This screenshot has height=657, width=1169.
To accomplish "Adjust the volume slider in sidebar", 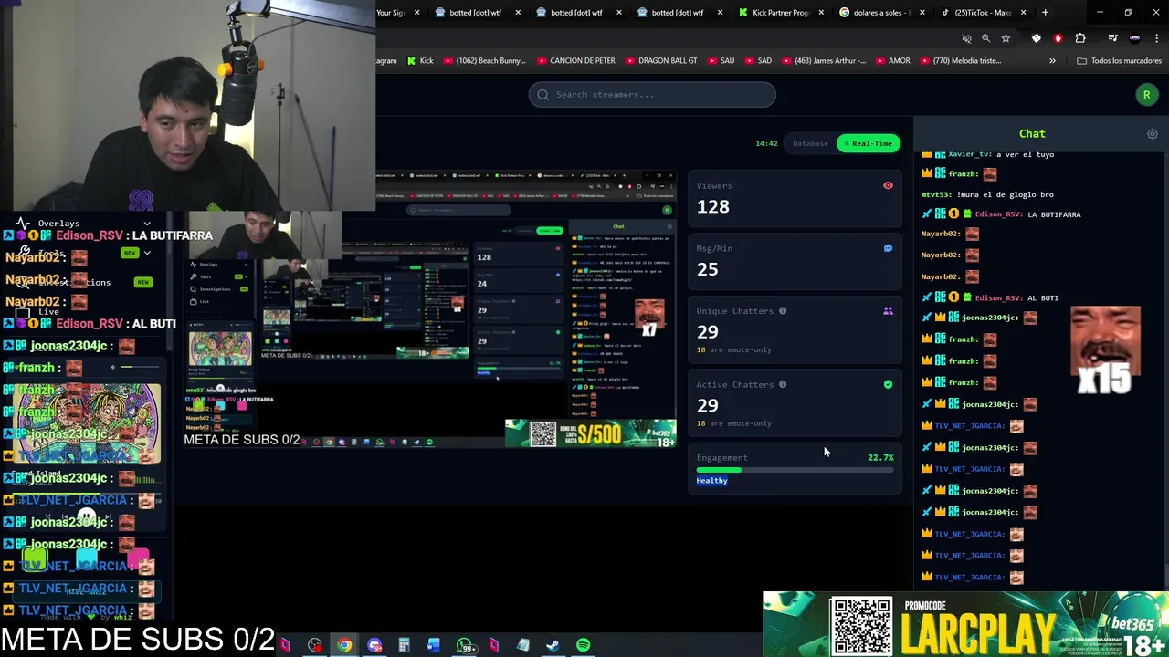I will click(x=139, y=368).
